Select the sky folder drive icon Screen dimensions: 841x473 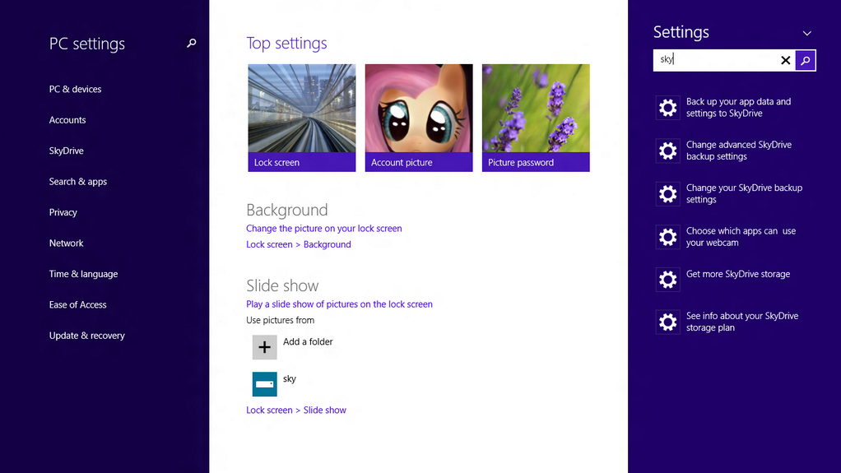point(264,384)
